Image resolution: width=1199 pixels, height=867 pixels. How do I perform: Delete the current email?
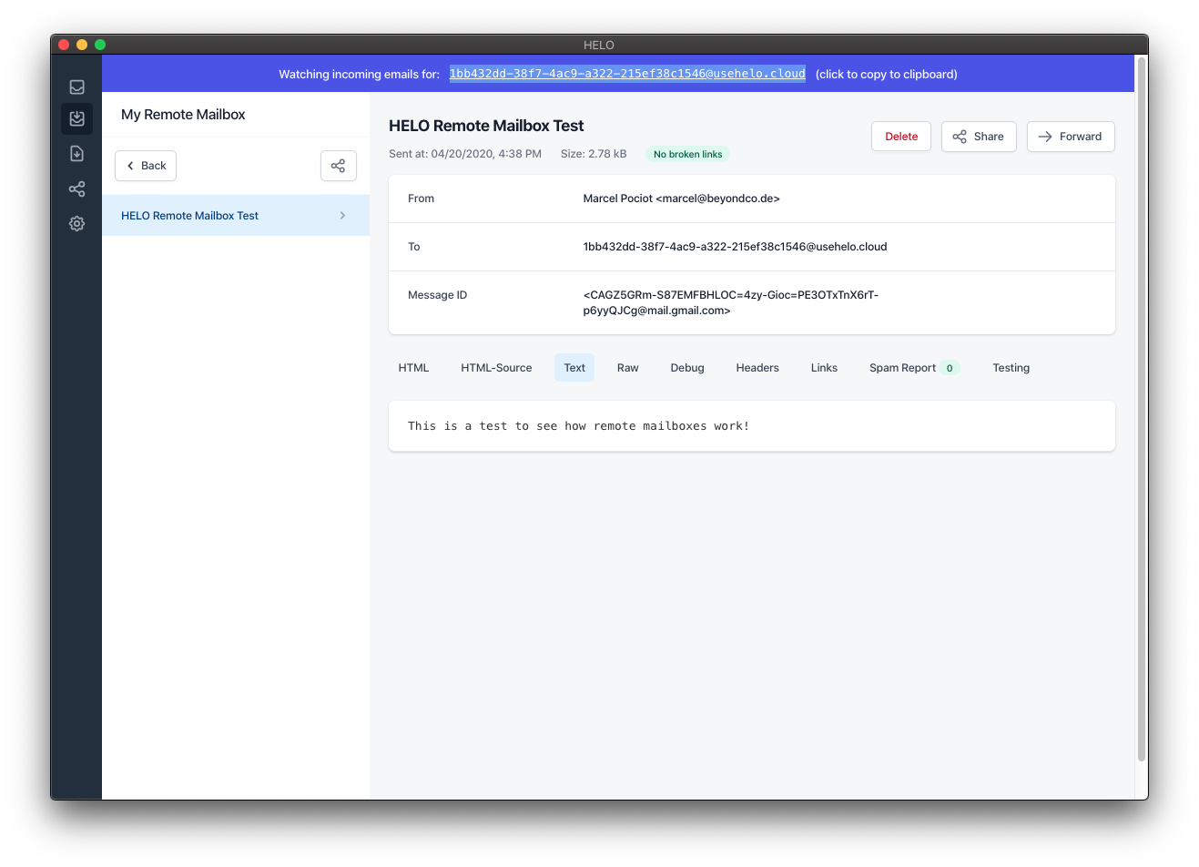point(901,137)
